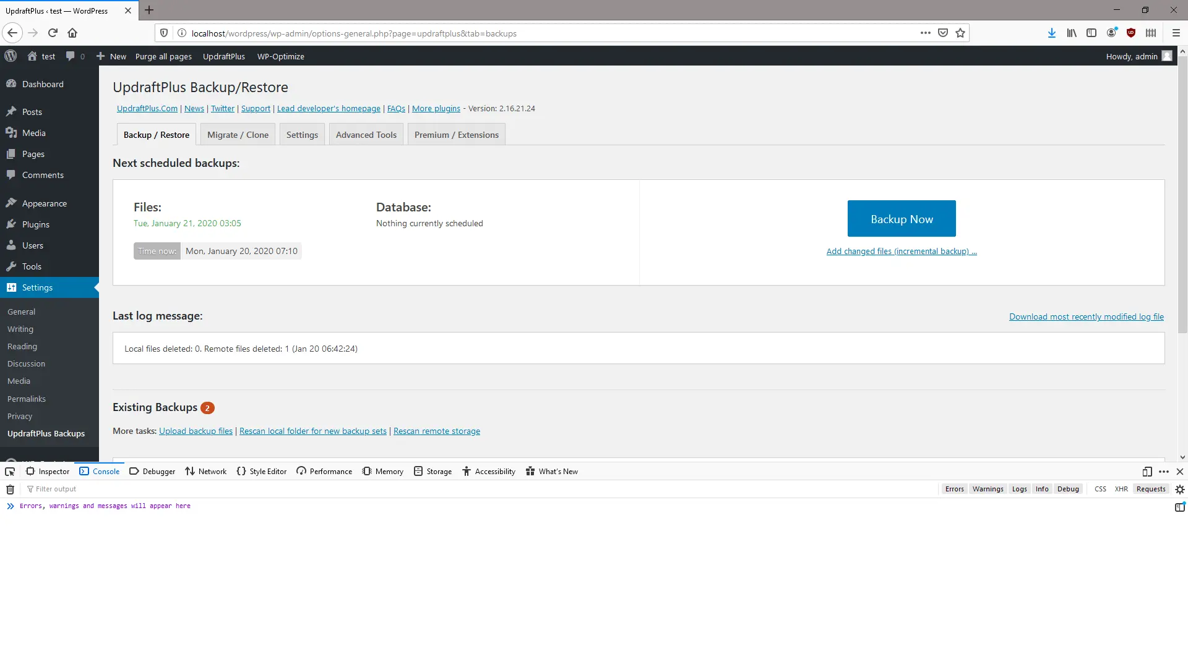
Task: Toggle XHR filter in console
Action: [x=1122, y=490]
